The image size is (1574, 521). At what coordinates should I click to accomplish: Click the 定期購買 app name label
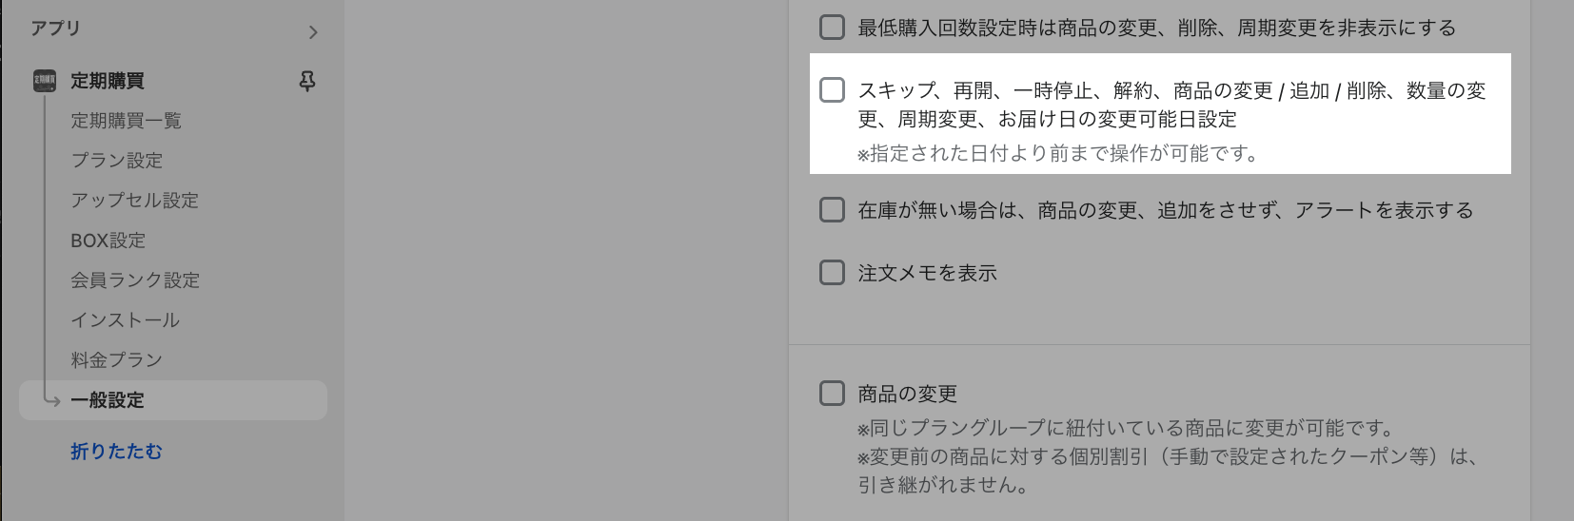pos(108,81)
